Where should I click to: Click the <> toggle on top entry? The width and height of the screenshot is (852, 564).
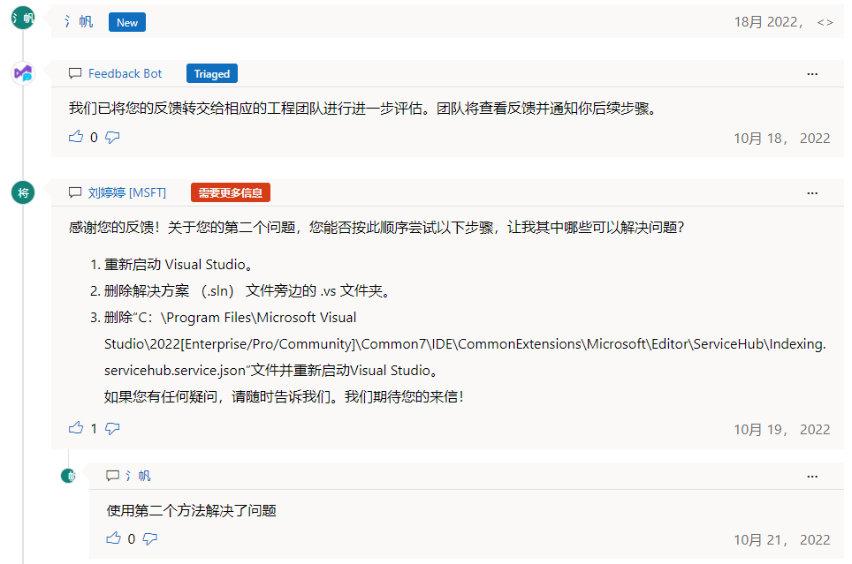pos(825,22)
